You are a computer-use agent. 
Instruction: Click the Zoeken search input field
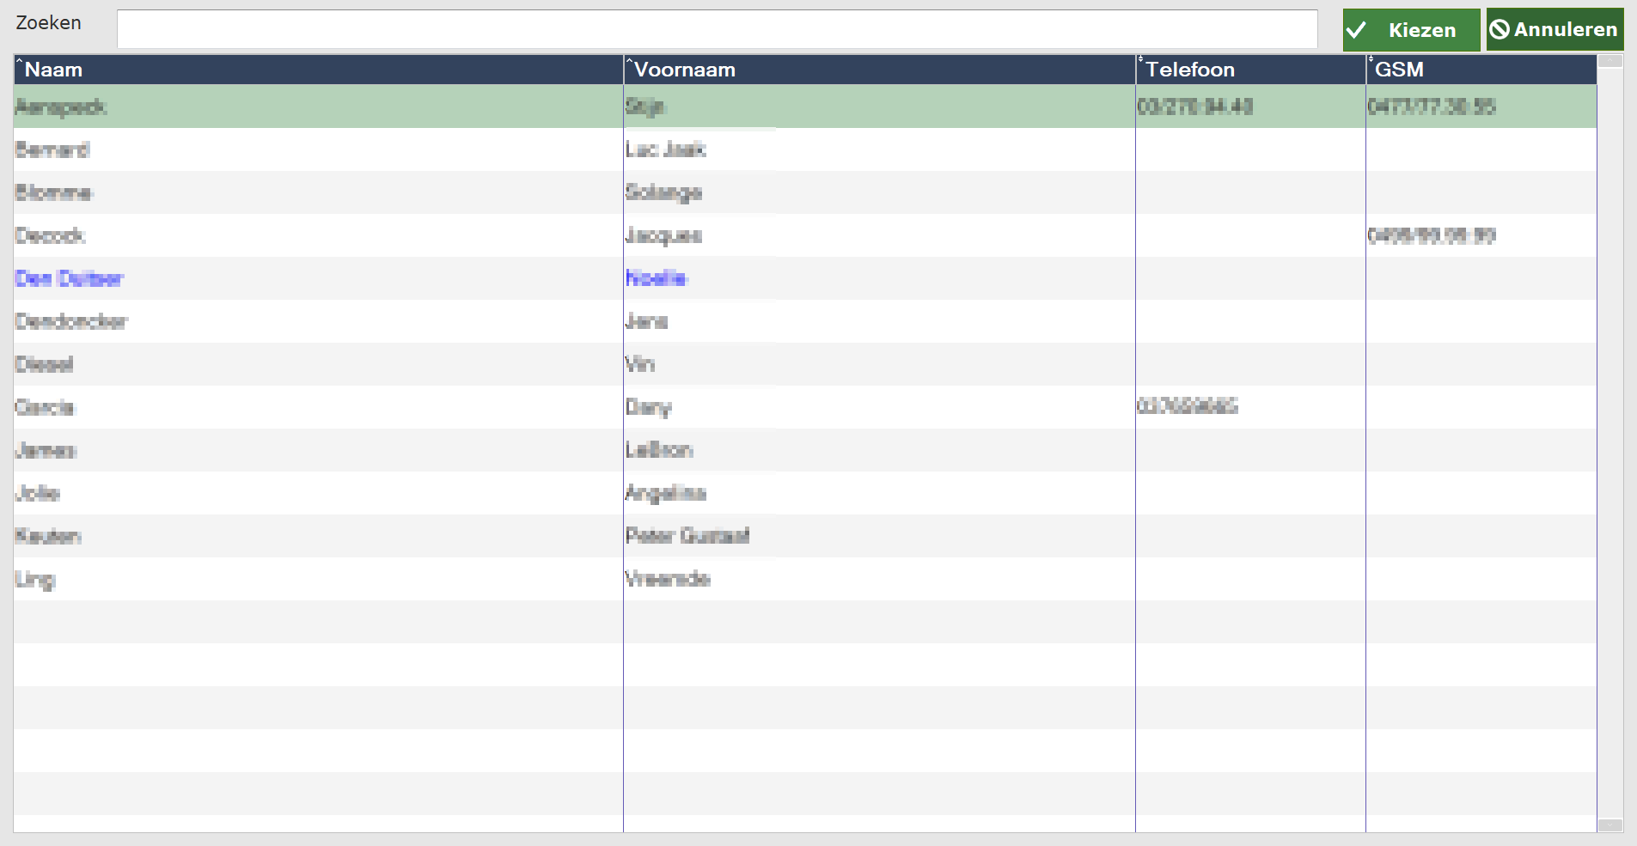[717, 29]
